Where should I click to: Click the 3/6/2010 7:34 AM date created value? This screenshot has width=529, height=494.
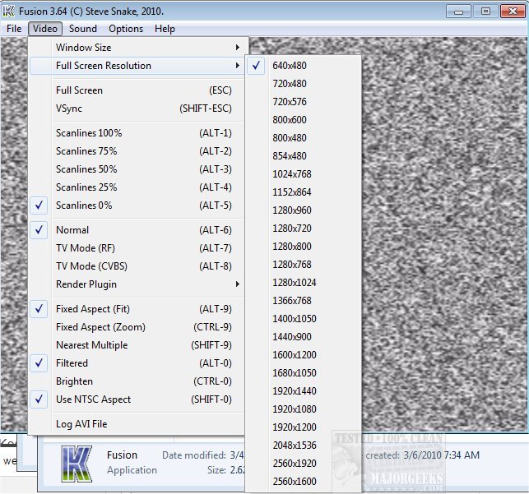[441, 455]
